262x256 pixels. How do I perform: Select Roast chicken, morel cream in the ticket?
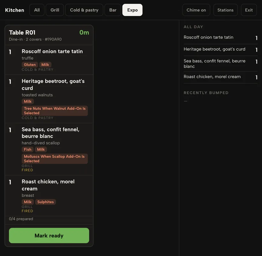[x=48, y=185]
